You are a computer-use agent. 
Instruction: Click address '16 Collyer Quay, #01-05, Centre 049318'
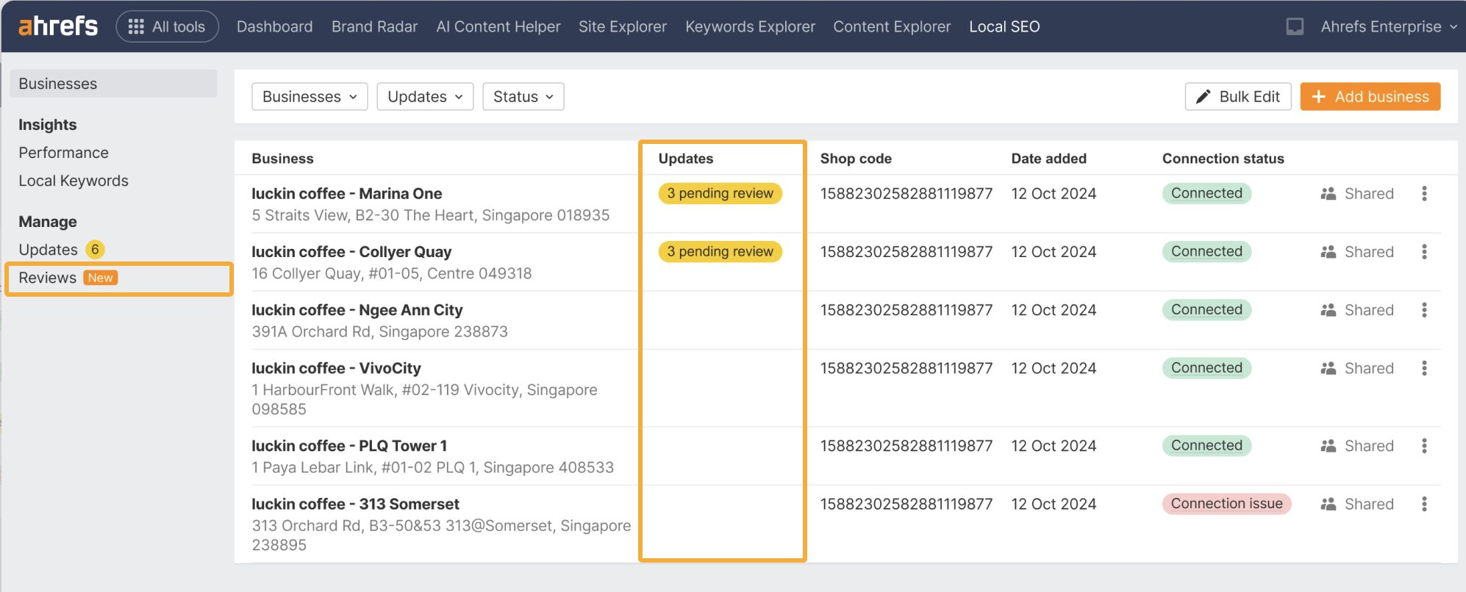[x=391, y=273]
